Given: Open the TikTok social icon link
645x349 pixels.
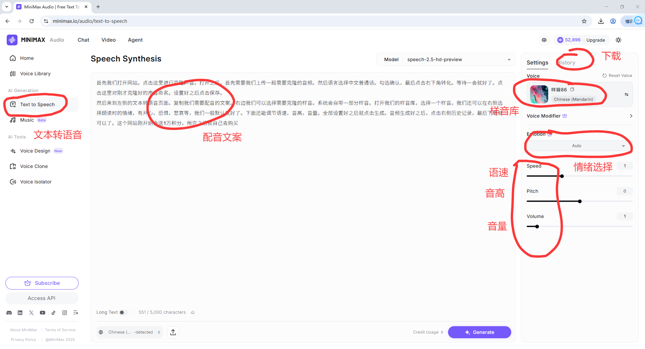Looking at the screenshot, I should pos(53,313).
